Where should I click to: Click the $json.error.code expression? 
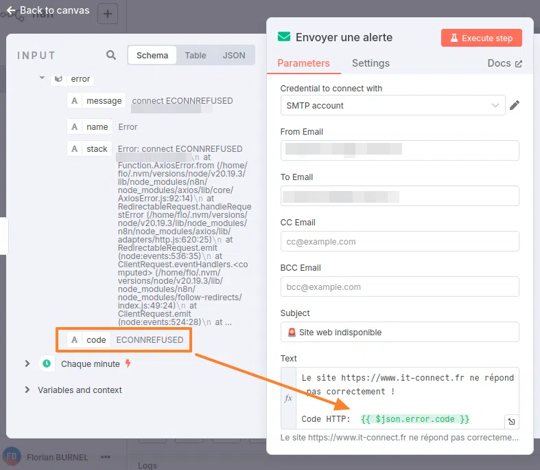pos(414,419)
